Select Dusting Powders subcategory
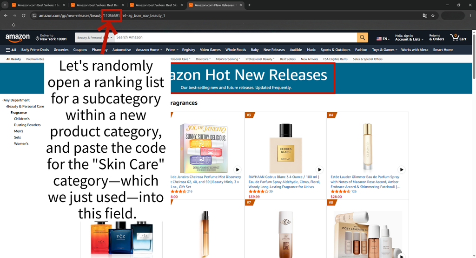The height and width of the screenshot is (258, 476). point(27,125)
